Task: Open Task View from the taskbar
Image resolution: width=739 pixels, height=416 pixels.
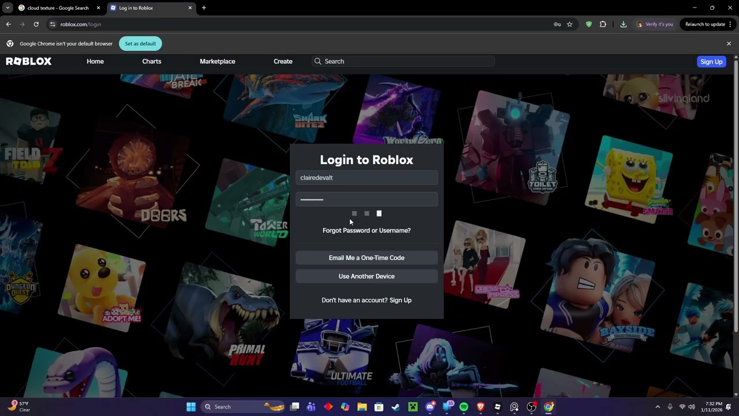Action: pyautogui.click(x=294, y=407)
